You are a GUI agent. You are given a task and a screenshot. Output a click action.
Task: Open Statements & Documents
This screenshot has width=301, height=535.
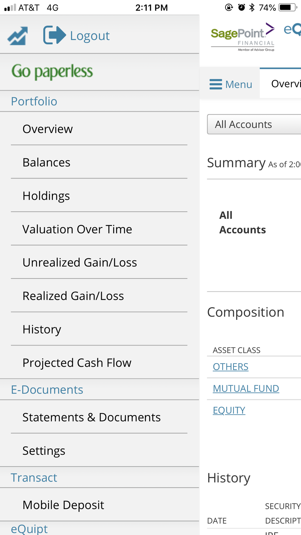click(92, 417)
